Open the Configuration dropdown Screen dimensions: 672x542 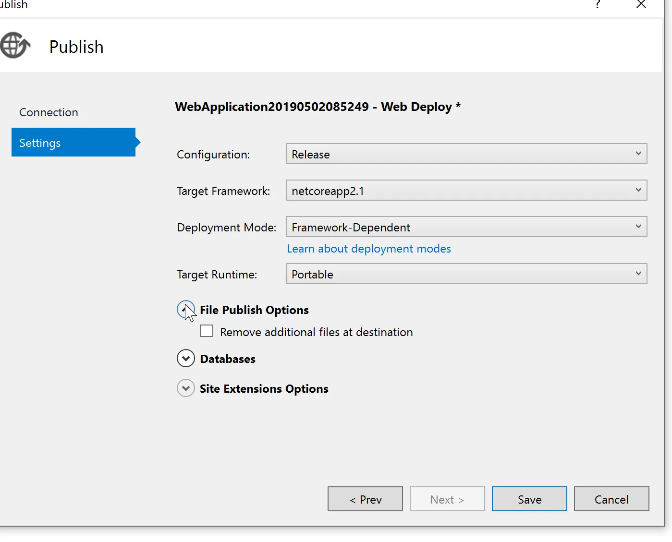(x=466, y=154)
